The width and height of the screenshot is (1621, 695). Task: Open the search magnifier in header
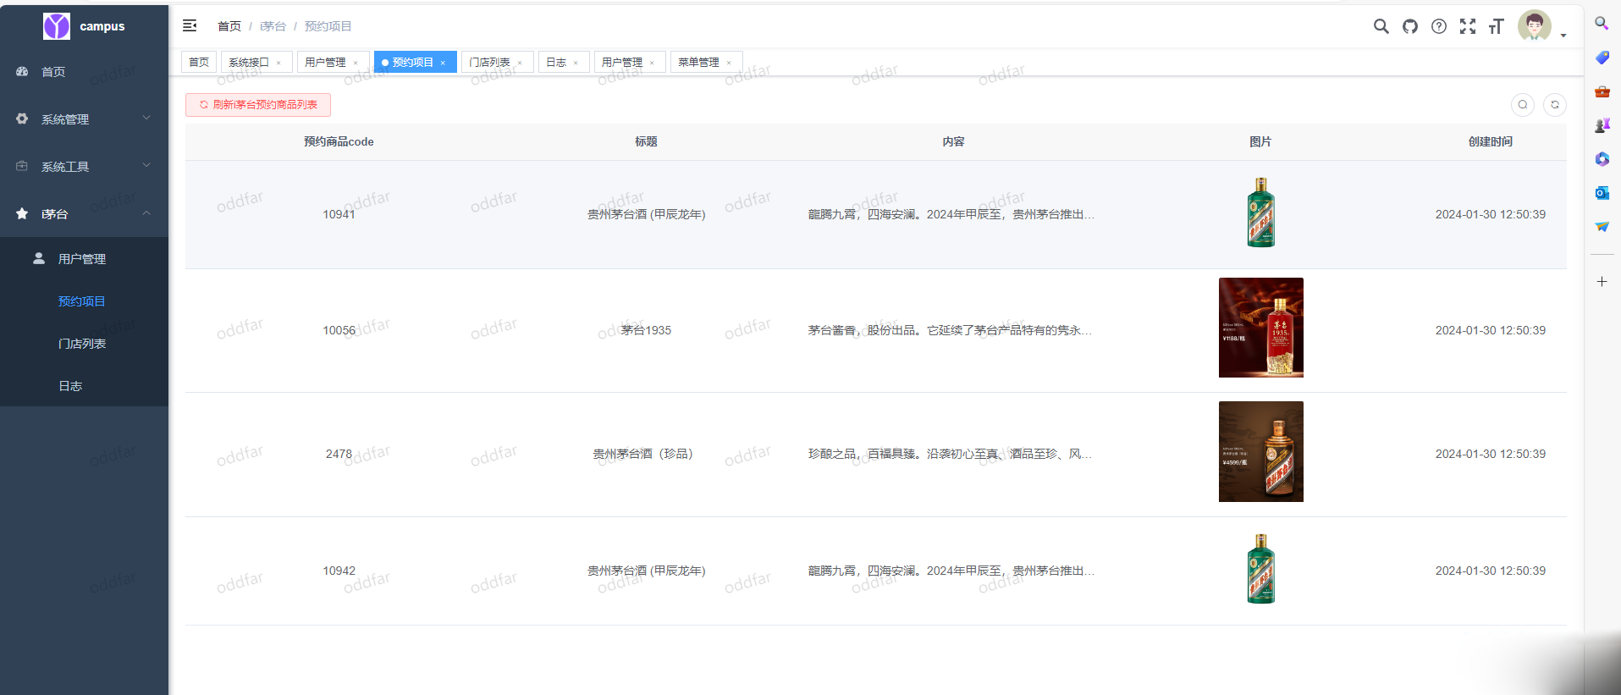1381,26
